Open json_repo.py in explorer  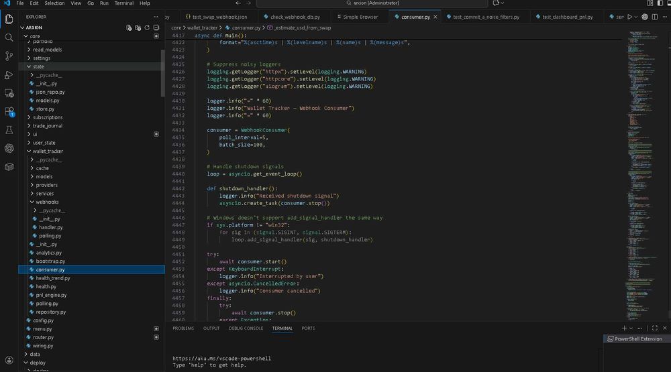(x=91, y=92)
